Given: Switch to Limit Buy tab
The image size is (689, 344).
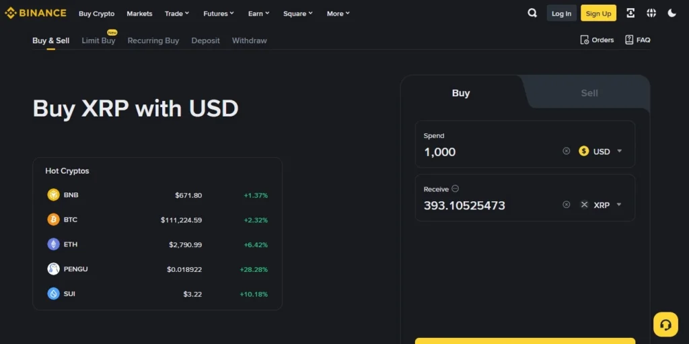Looking at the screenshot, I should [x=98, y=40].
